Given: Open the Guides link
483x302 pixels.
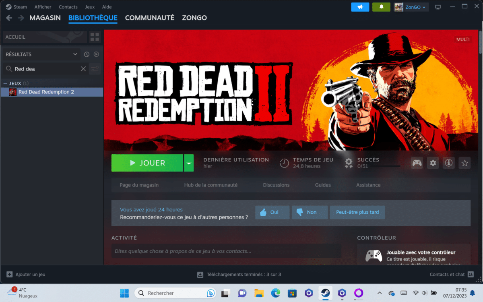Looking at the screenshot, I should coord(323,185).
